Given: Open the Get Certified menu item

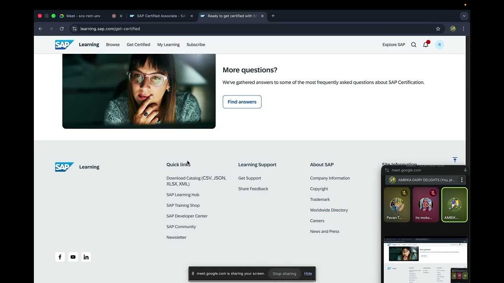Looking at the screenshot, I should pos(138,45).
